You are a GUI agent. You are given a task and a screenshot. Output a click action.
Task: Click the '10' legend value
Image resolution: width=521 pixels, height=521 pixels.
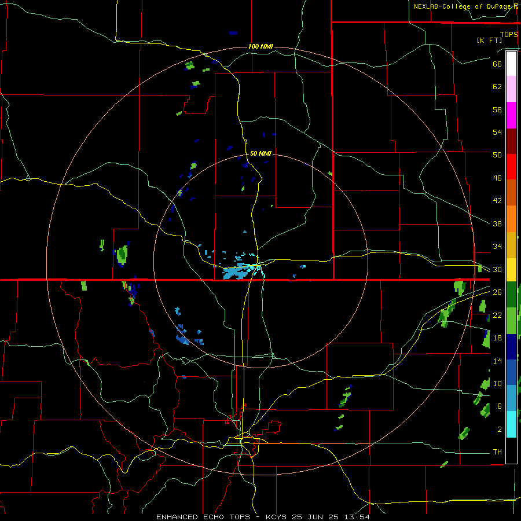(x=497, y=383)
